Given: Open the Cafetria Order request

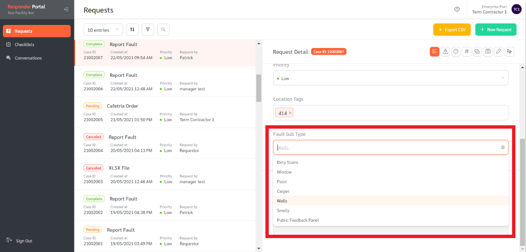Looking at the screenshot, I should coord(165,112).
